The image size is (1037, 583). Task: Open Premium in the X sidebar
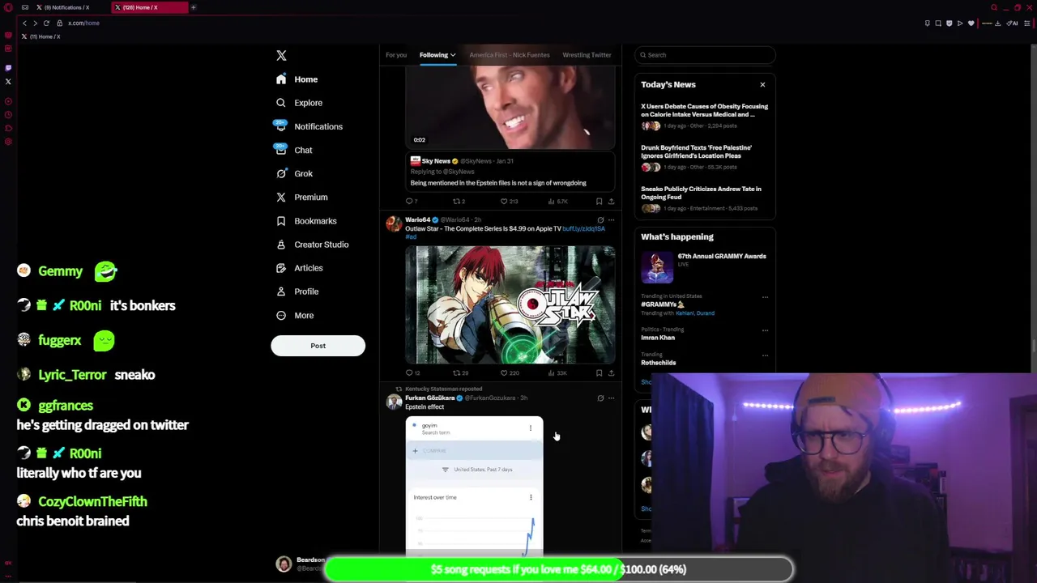click(x=301, y=197)
